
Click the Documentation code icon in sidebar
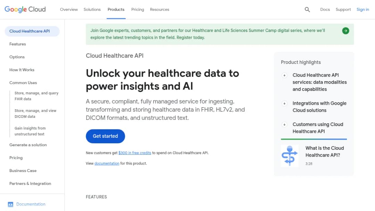10,204
